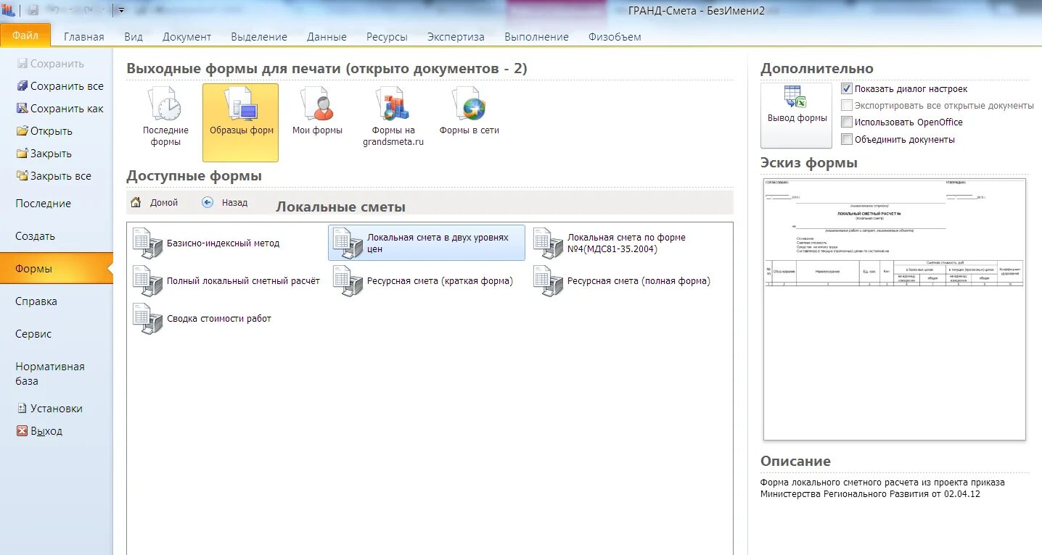Screen dimensions: 1042x555
Task: Click the Назад navigation label
Action: pyautogui.click(x=234, y=203)
